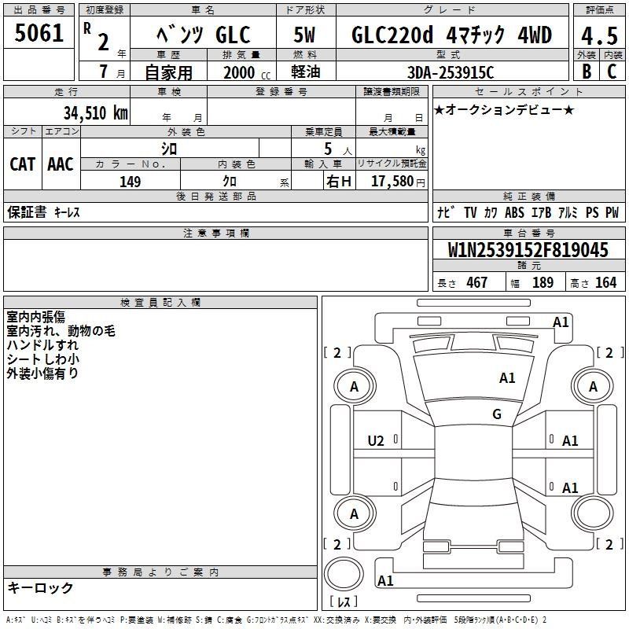Click A1 mark on front bumper
This screenshot has width=629, height=629.
pyautogui.click(x=561, y=322)
